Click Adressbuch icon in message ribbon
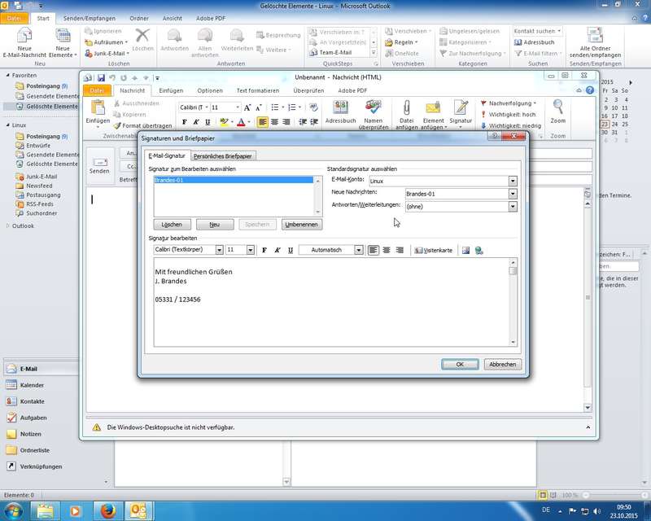Viewport: 651px width, 521px height. (x=340, y=112)
